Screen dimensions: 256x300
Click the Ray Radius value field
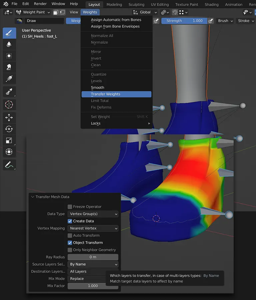[x=93, y=257]
